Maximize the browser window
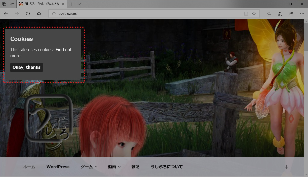 290,4
